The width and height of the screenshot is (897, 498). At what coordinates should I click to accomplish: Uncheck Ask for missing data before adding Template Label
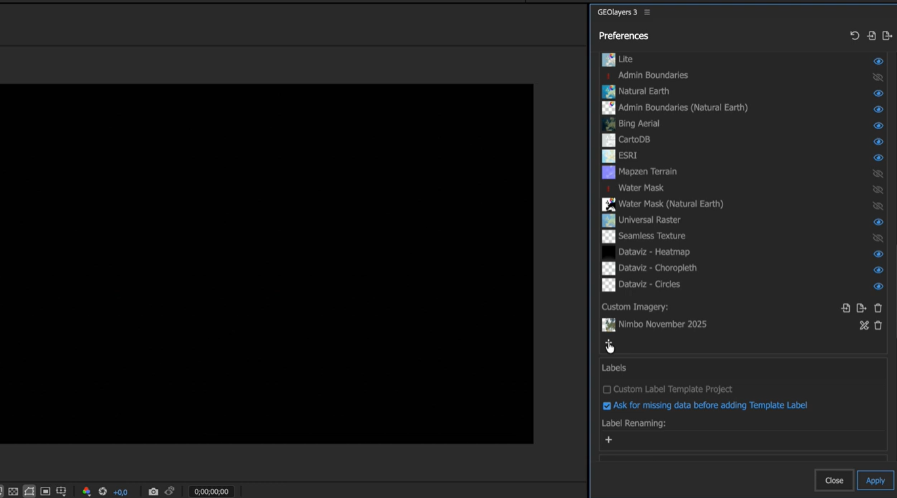607,406
